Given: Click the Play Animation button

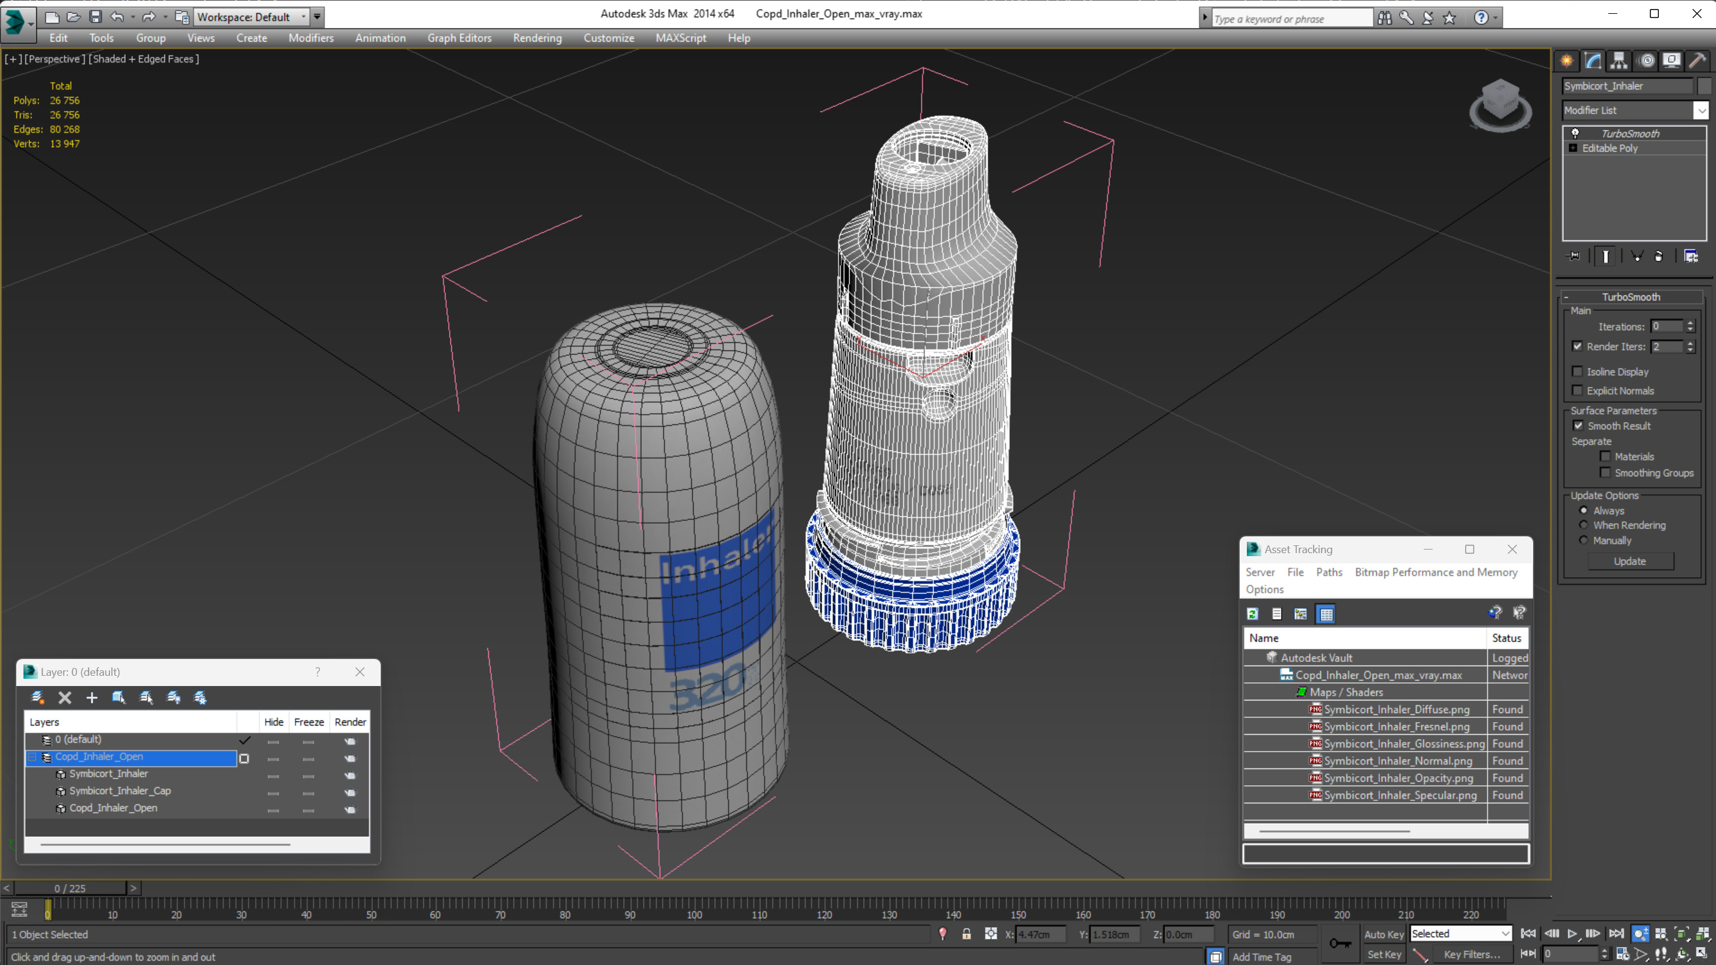Looking at the screenshot, I should (x=1572, y=934).
